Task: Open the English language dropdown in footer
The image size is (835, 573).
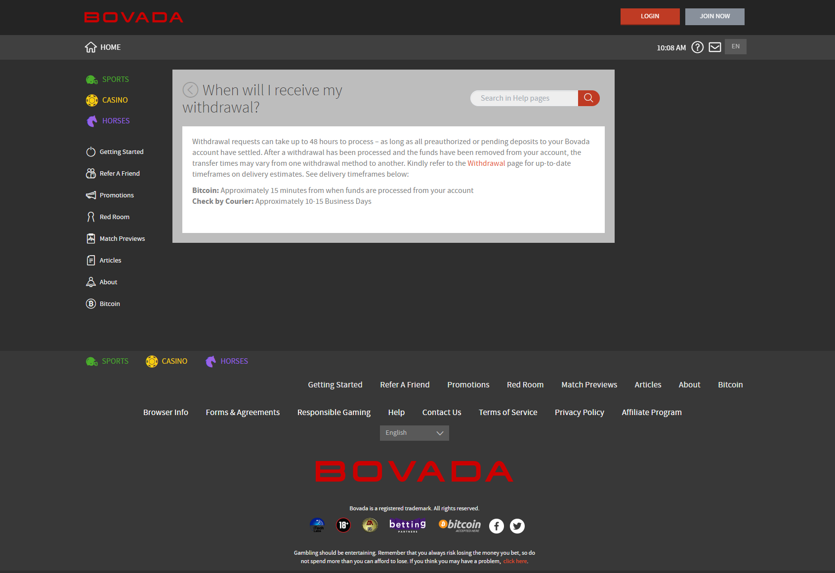Action: (415, 433)
